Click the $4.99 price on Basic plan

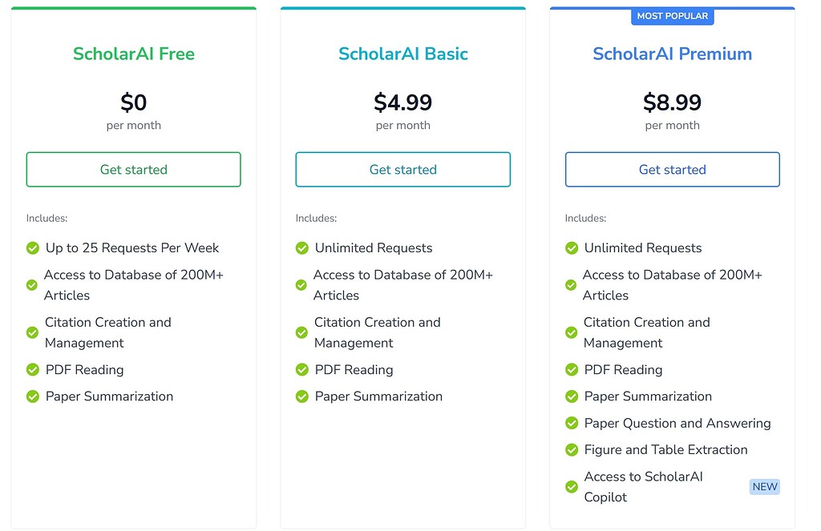(402, 103)
